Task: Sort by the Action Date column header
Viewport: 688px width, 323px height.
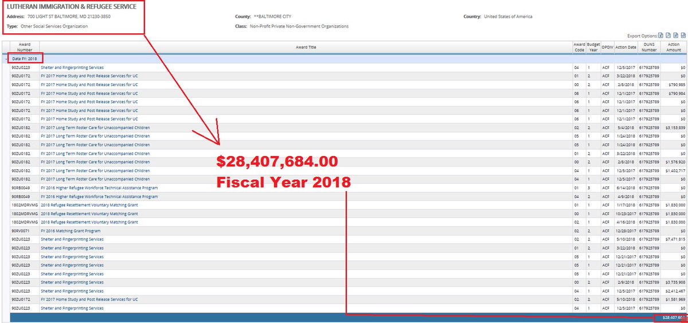Action: tap(626, 47)
